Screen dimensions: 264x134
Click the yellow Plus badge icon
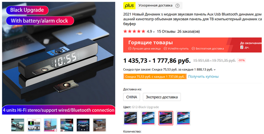point(129,6)
